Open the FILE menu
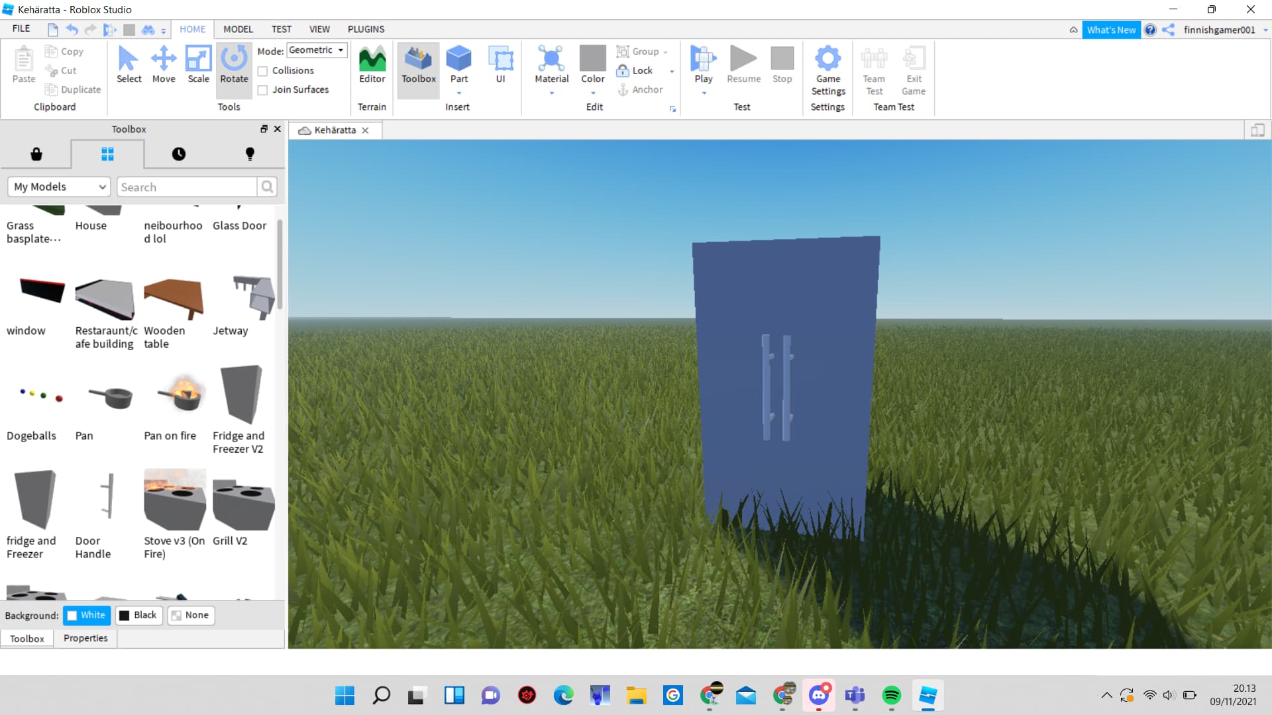Image resolution: width=1272 pixels, height=715 pixels. point(21,29)
